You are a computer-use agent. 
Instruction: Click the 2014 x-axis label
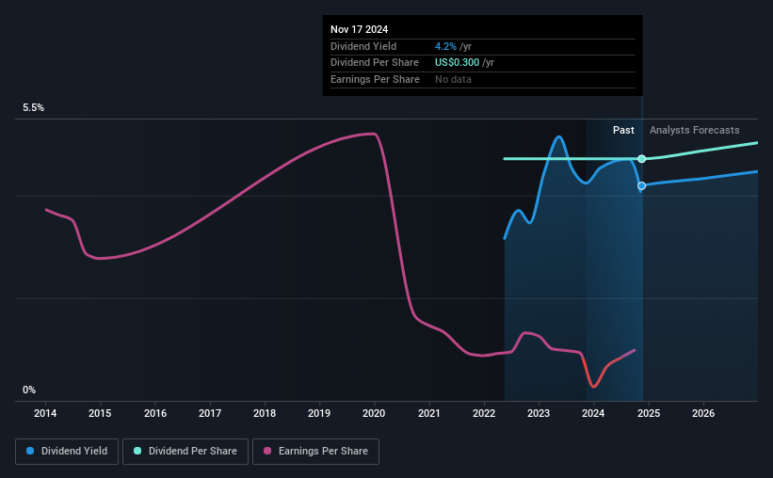click(45, 413)
